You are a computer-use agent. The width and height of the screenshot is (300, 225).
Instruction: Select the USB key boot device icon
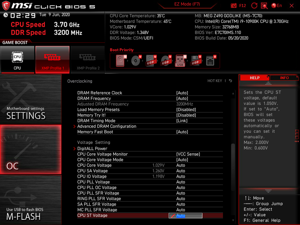[181, 60]
